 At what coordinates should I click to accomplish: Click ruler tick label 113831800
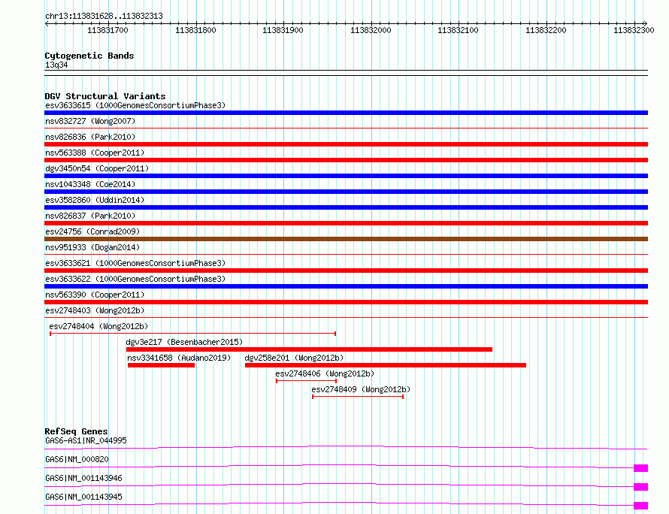(x=195, y=30)
